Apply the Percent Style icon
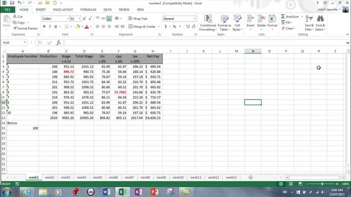This screenshot has width=351, height=197. pos(174,27)
